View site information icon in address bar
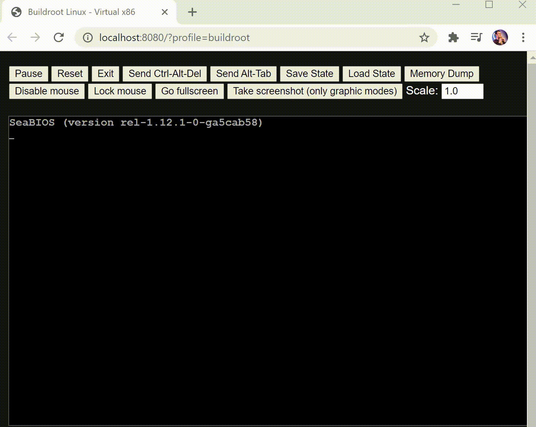Screen dimensions: 536x427 [x=88, y=37]
